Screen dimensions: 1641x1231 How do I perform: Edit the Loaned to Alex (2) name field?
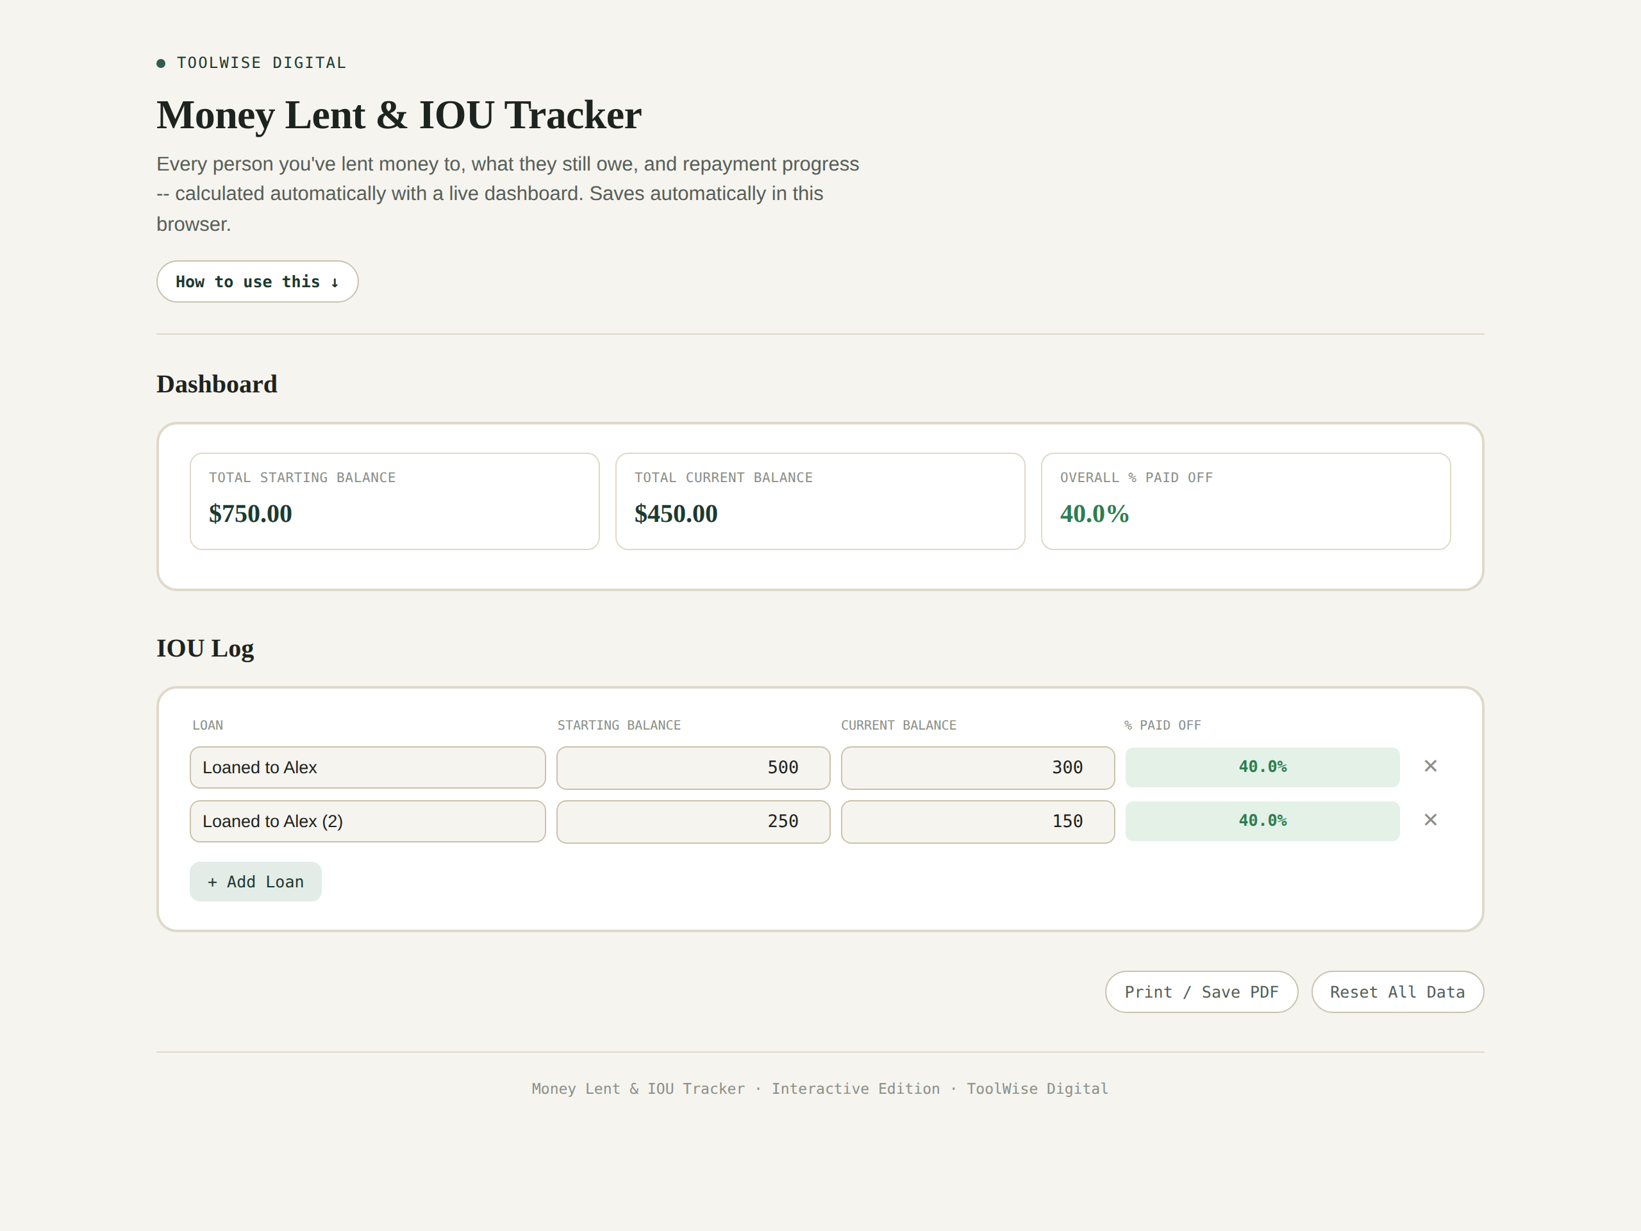(367, 821)
